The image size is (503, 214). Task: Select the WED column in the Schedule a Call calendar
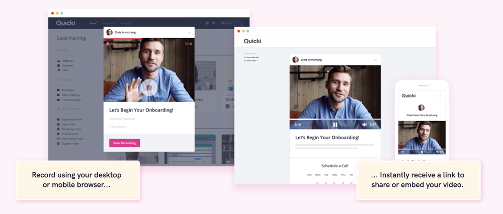334,175
